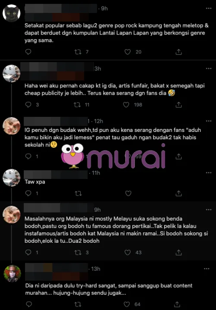Open replies on tweet with 3 comments
The height and width of the screenshot is (310, 216).
[x=29, y=105]
